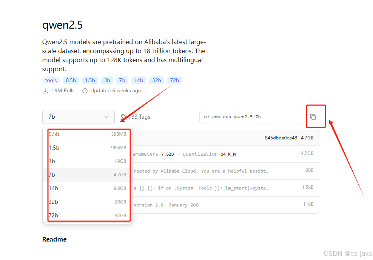
Task: Click the 3b tag badge
Action: pos(107,80)
